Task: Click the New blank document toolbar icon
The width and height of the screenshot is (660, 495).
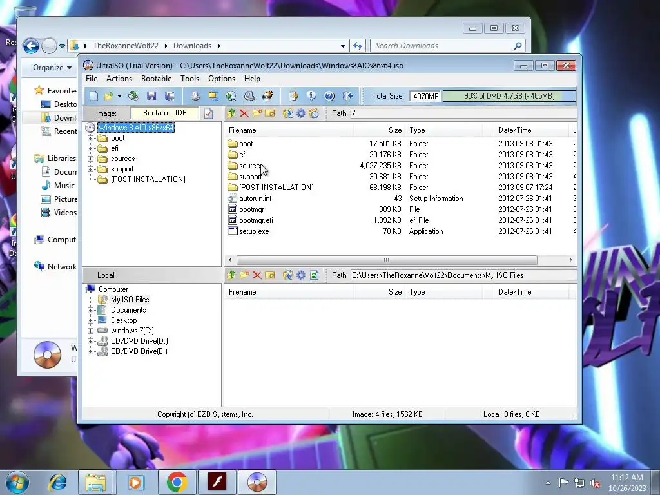Action: click(93, 96)
